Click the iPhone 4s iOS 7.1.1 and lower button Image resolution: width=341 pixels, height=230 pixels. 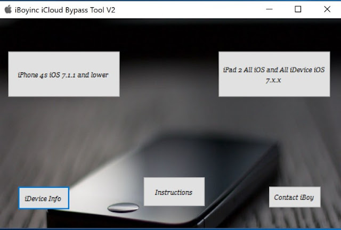click(x=64, y=74)
